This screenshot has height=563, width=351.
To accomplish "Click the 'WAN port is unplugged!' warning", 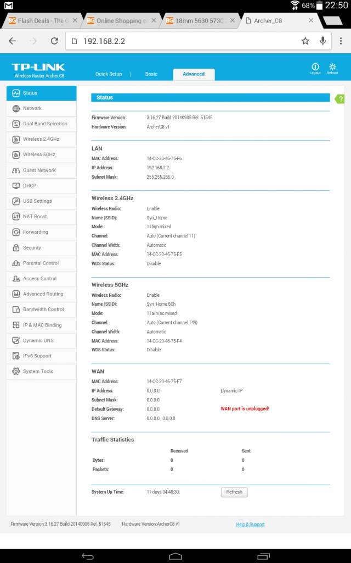I will [x=245, y=409].
